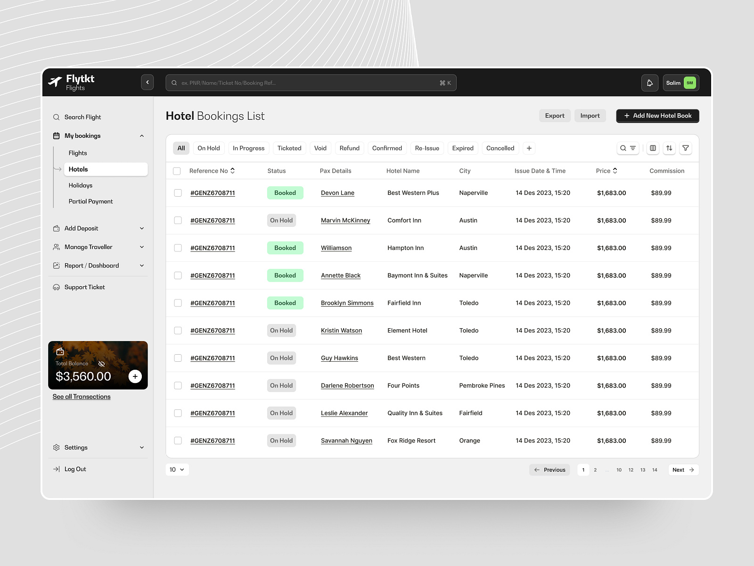Select the Cancelled filter tab
Screen dimensions: 754x566
[500, 148]
